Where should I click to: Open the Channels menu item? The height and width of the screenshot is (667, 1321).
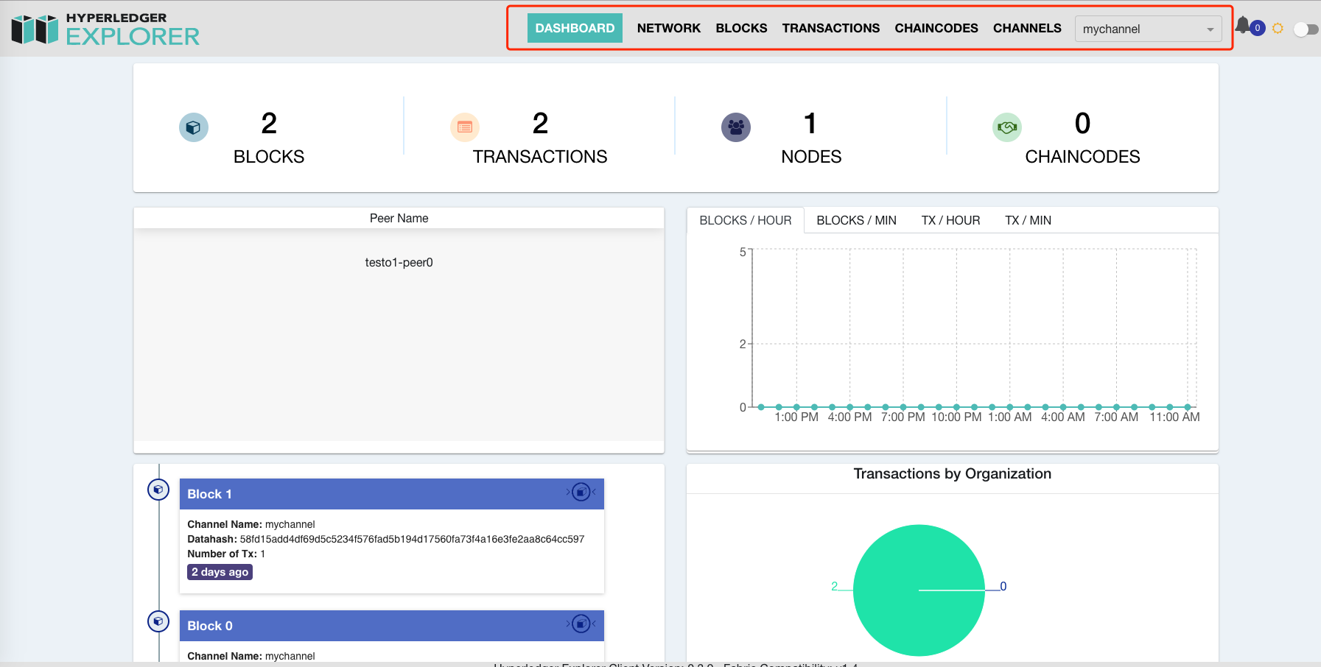[x=1027, y=28]
